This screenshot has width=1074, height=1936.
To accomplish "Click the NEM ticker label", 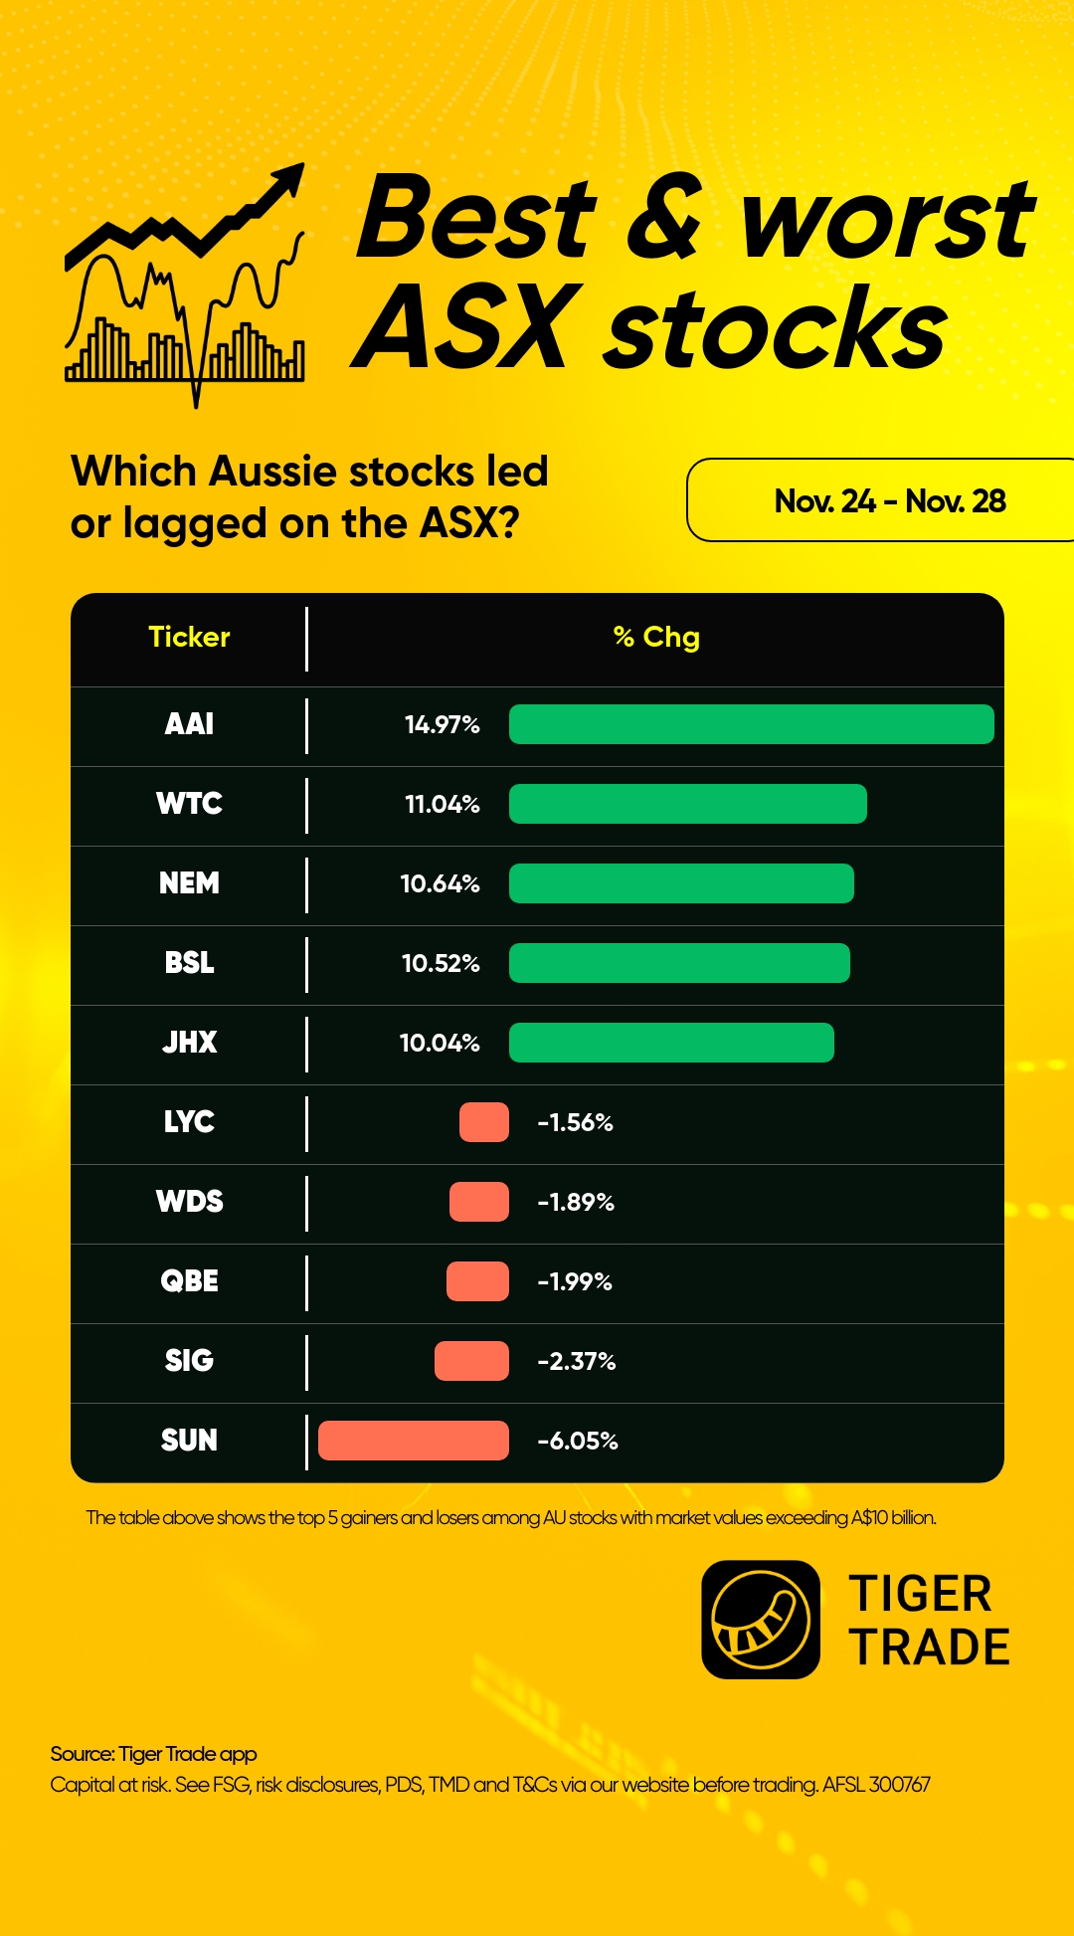I will [x=189, y=883].
